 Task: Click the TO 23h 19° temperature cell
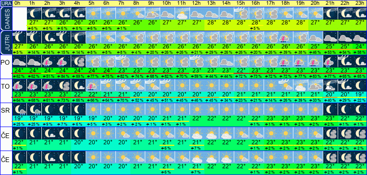point(360,94)
